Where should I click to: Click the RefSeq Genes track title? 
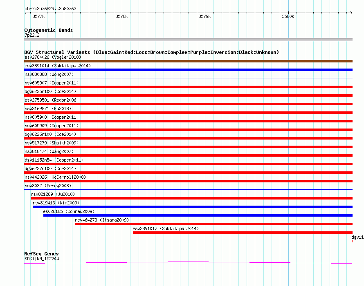[x=41, y=254]
